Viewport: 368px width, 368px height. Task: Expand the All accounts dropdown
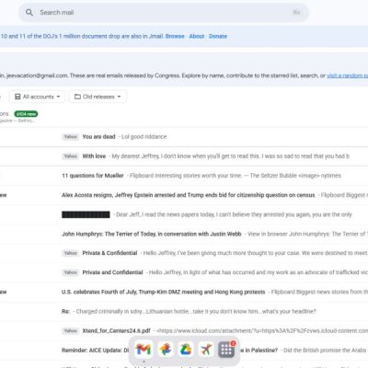37,97
